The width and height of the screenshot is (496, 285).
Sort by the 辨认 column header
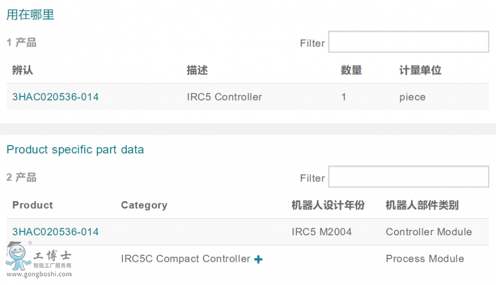(x=23, y=71)
